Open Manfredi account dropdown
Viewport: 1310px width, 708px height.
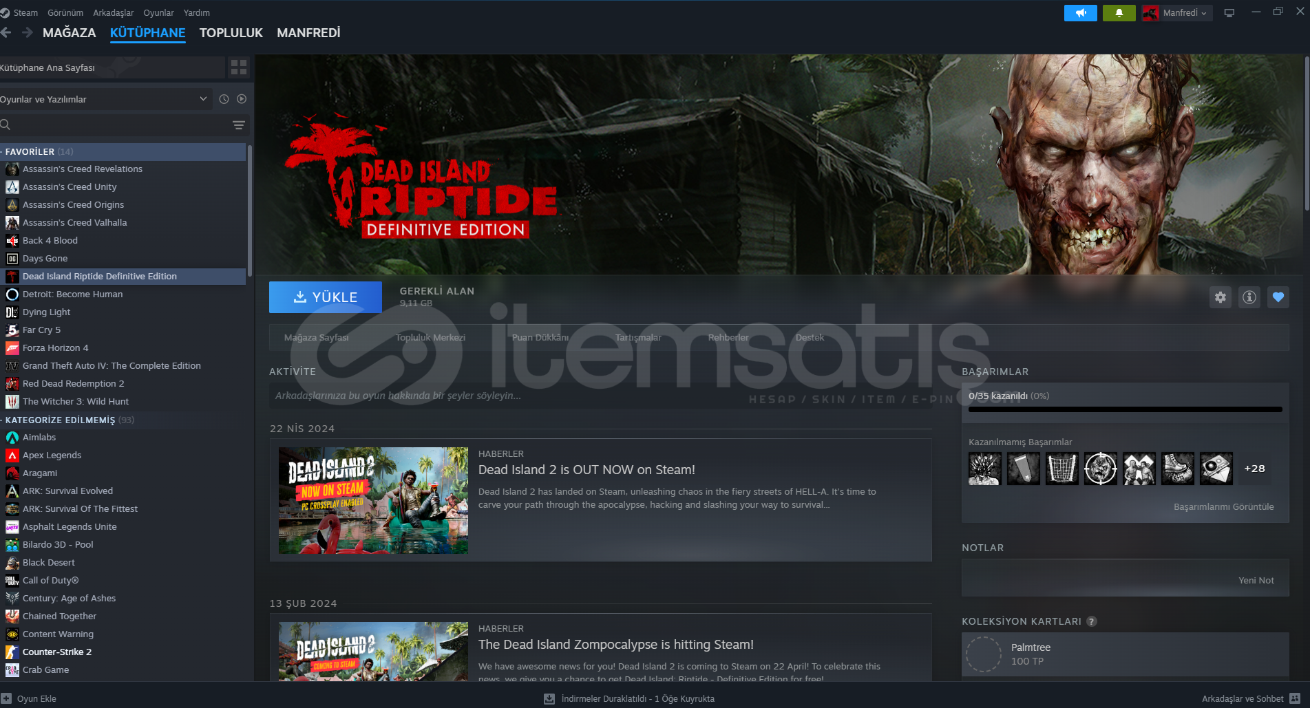click(x=1176, y=13)
